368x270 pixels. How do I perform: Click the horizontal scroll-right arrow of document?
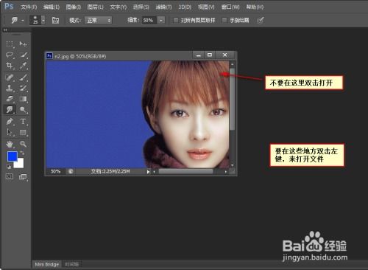click(226, 172)
